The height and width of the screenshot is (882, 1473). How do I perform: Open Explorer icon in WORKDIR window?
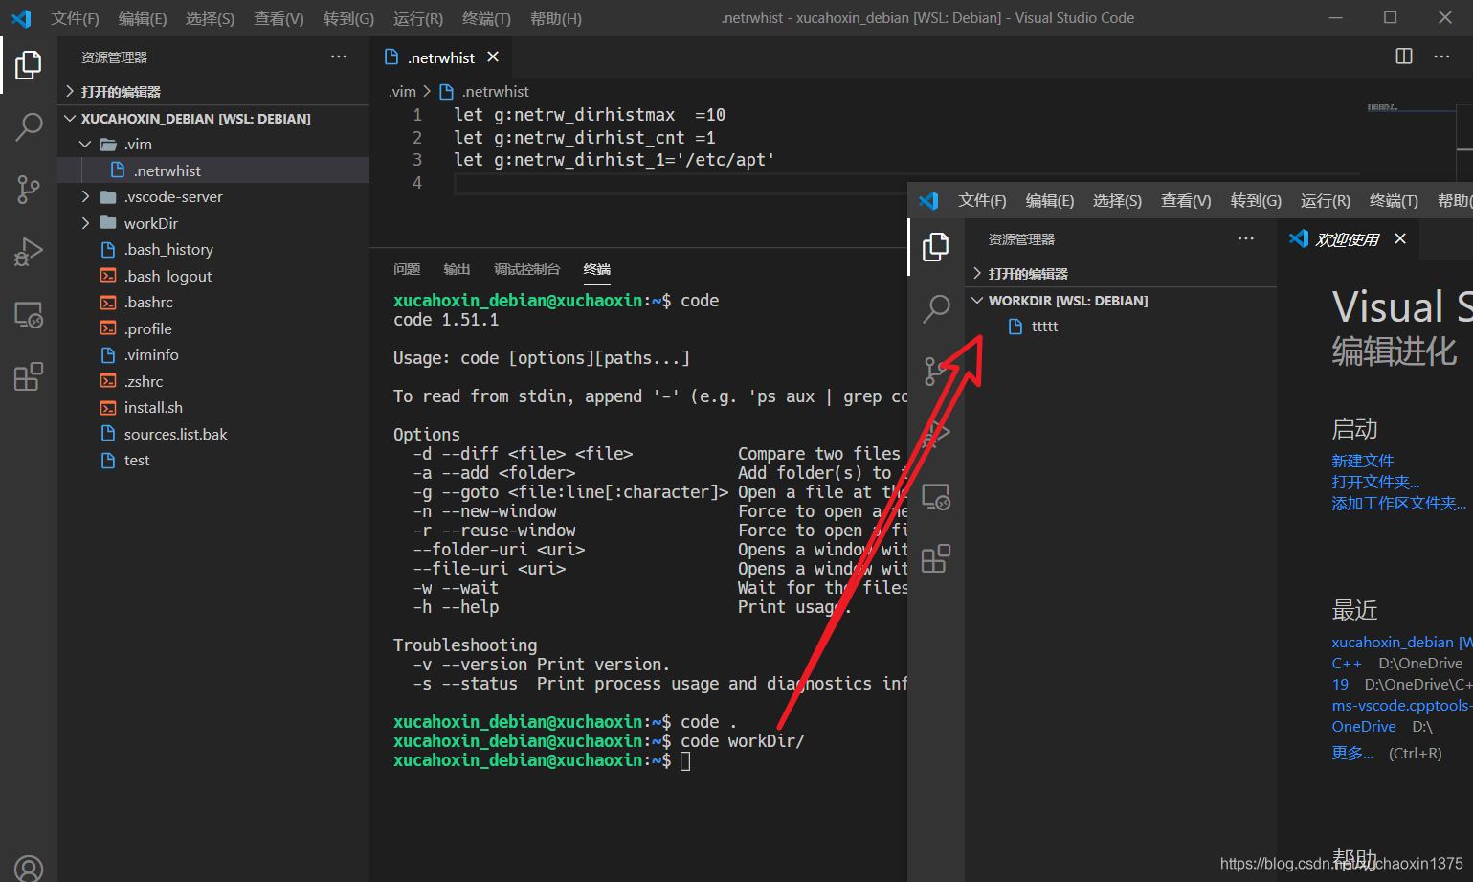tap(935, 247)
